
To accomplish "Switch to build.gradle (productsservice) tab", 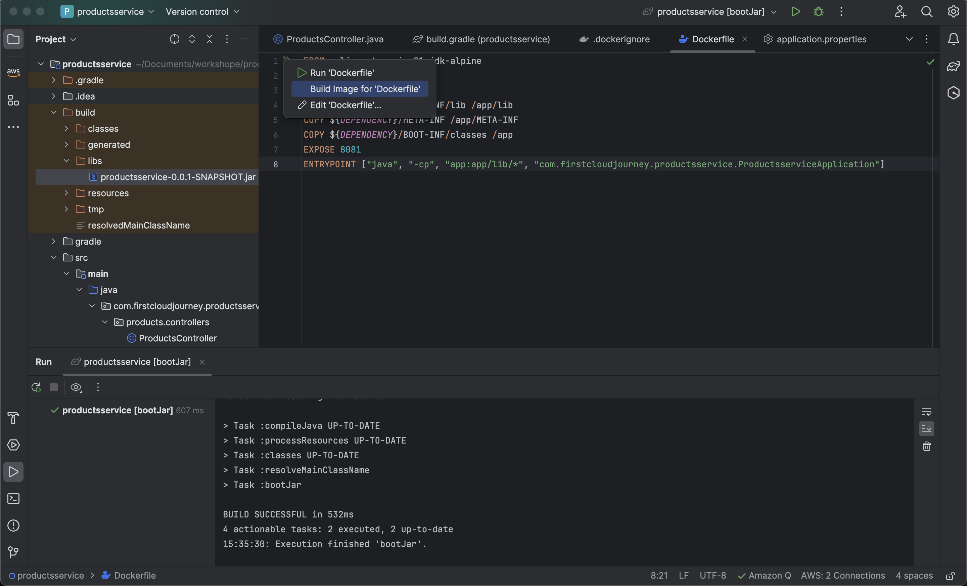I will click(481, 39).
